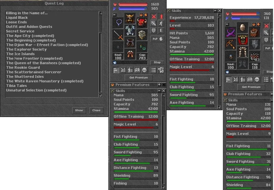
Task: Enable defensive shield mode in 1610 panel
Action: 154,31
